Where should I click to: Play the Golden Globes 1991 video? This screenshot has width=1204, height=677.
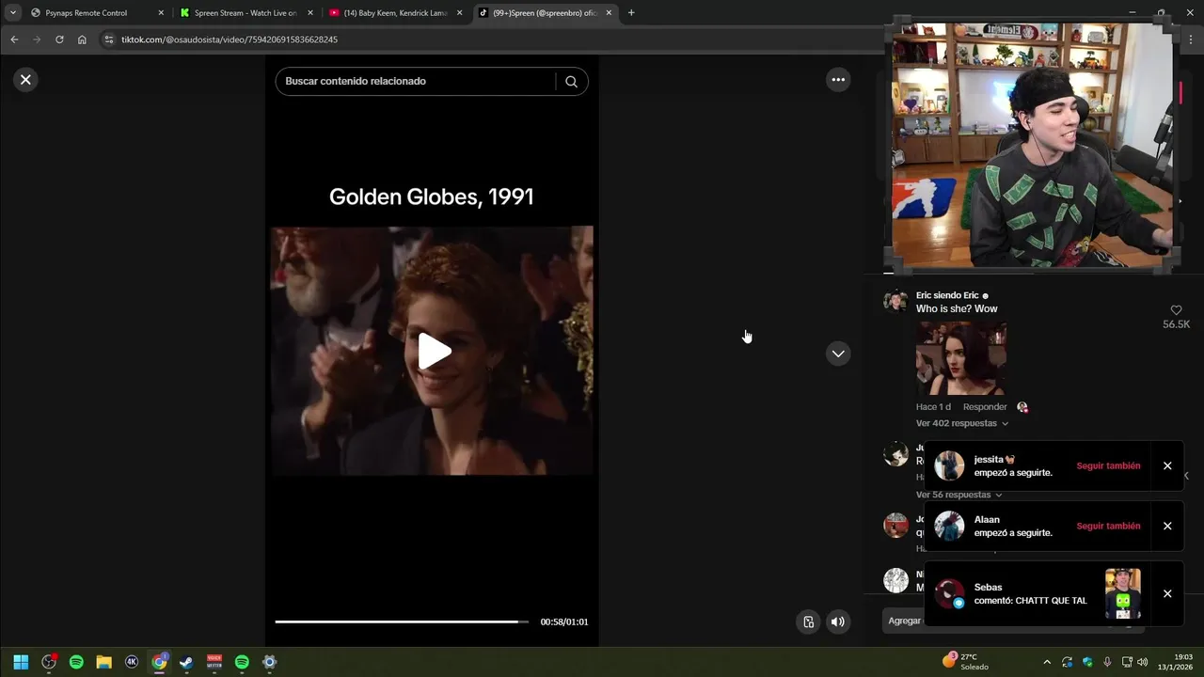[x=434, y=352]
